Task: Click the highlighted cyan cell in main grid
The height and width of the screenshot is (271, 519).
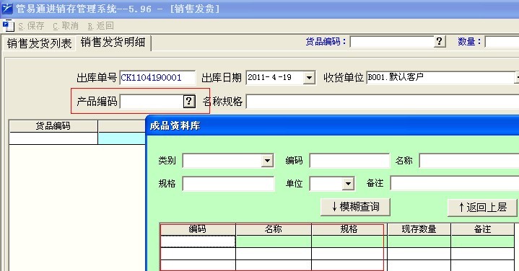Action: point(122,138)
